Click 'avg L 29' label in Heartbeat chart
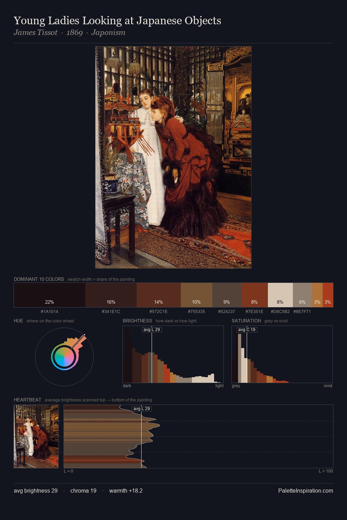The width and height of the screenshot is (347, 520). (x=142, y=409)
